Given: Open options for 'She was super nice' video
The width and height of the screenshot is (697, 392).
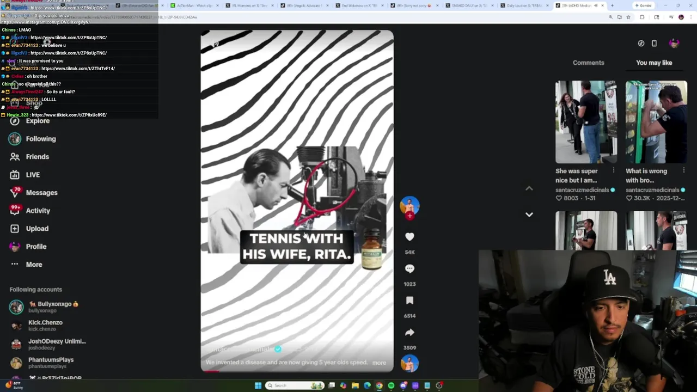Looking at the screenshot, I should pyautogui.click(x=613, y=171).
